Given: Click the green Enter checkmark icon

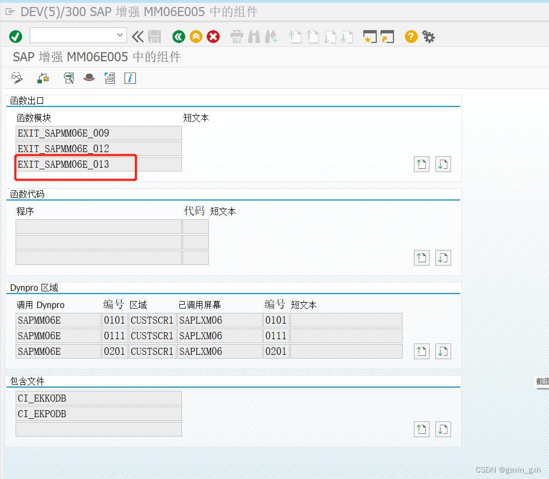Looking at the screenshot, I should [16, 37].
